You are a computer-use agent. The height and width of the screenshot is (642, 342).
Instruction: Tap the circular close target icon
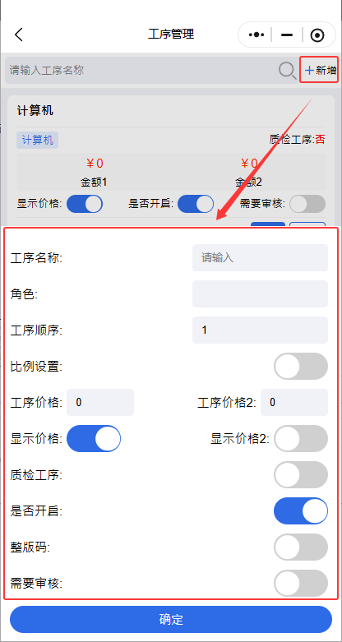pyautogui.click(x=317, y=35)
